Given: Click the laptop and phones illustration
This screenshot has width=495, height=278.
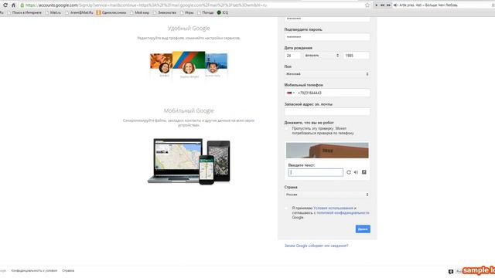Looking at the screenshot, I should [189, 161].
